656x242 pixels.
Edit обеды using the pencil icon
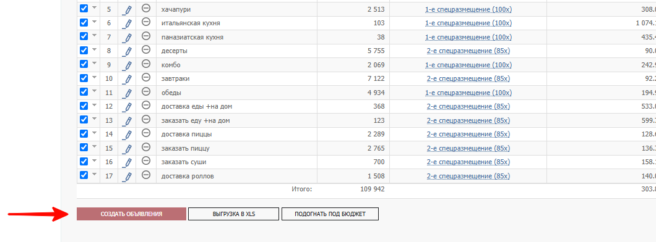[x=127, y=93]
